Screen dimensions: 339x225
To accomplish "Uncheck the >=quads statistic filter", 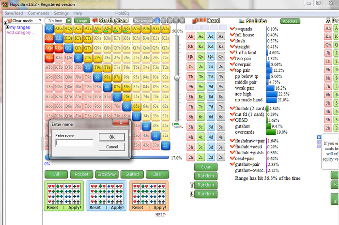I will pyautogui.click(x=232, y=29).
